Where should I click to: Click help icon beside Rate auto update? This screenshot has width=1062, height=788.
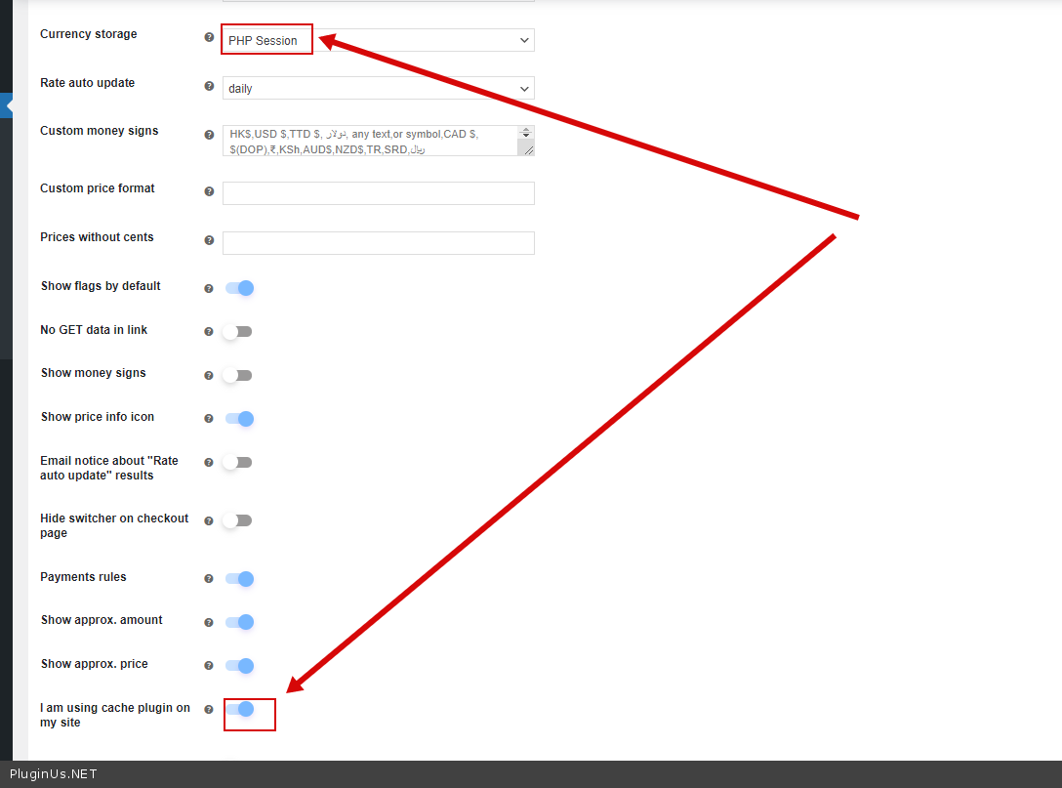point(209,86)
